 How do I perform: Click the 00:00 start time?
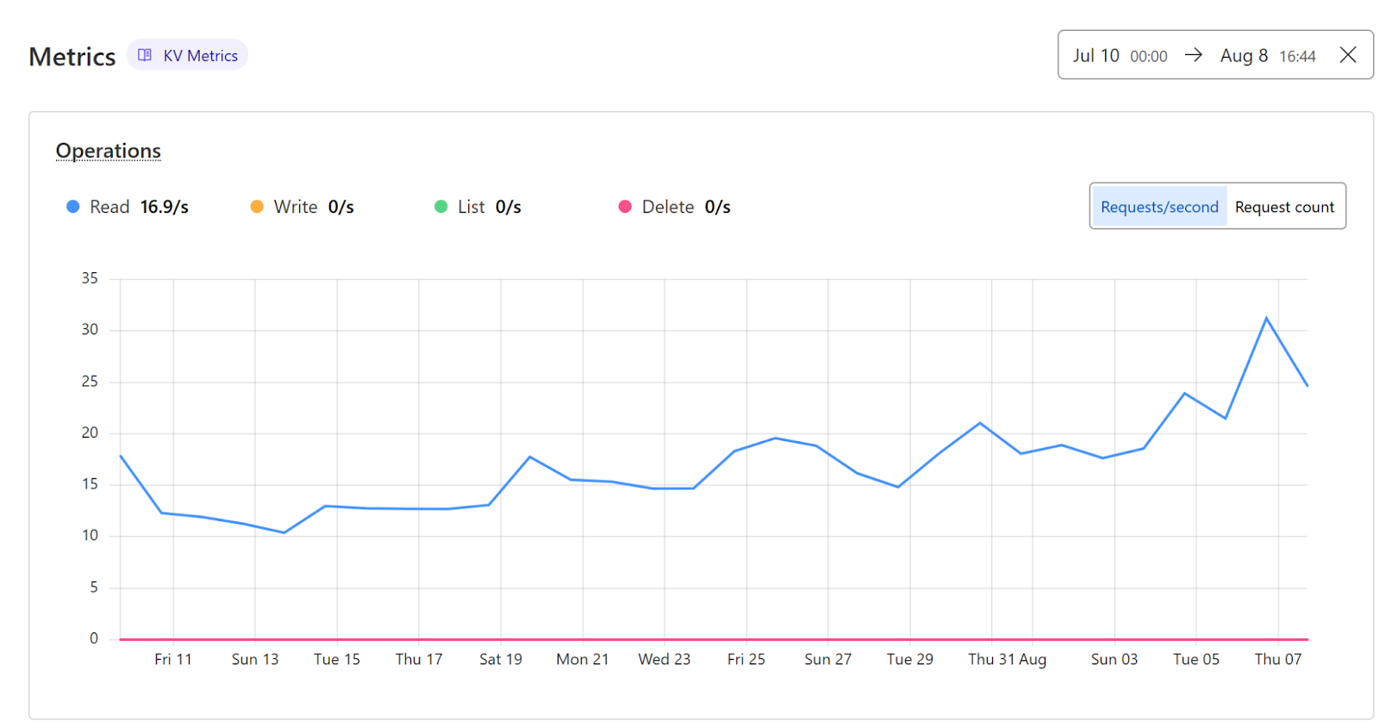click(1149, 56)
